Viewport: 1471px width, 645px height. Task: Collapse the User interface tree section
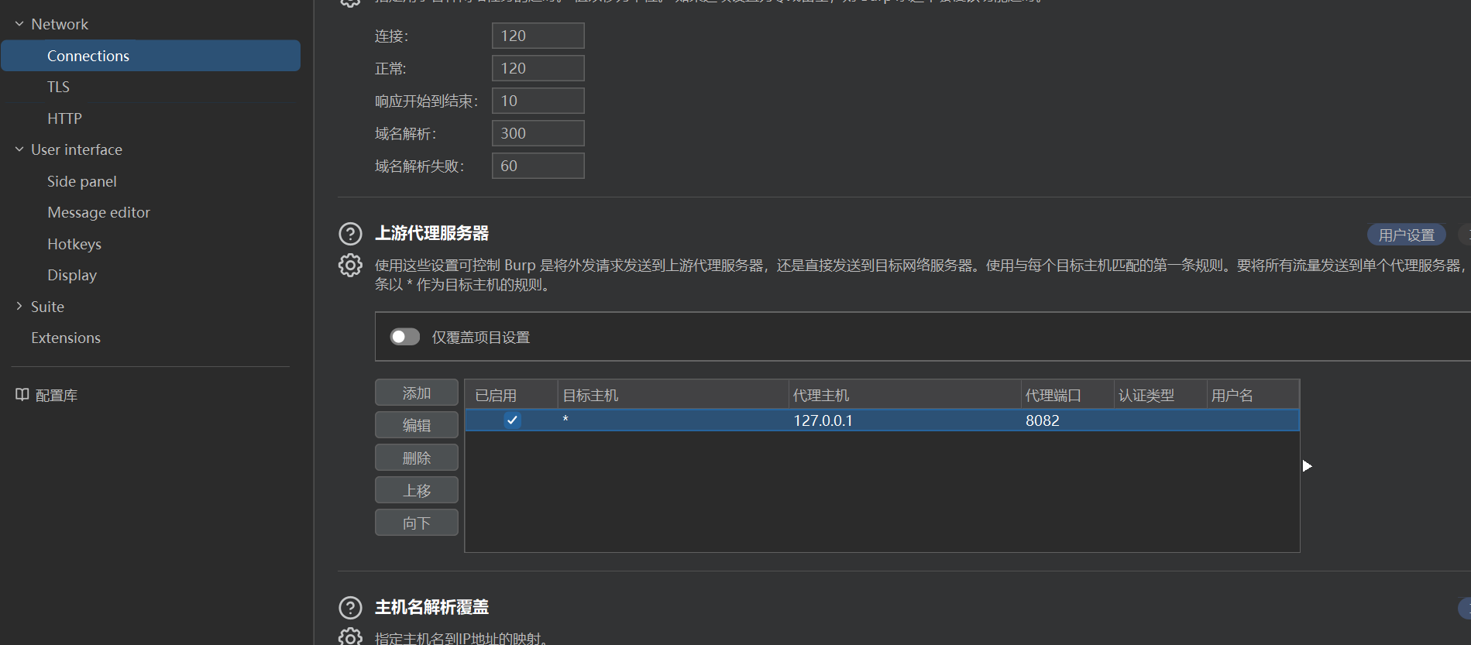(x=19, y=149)
